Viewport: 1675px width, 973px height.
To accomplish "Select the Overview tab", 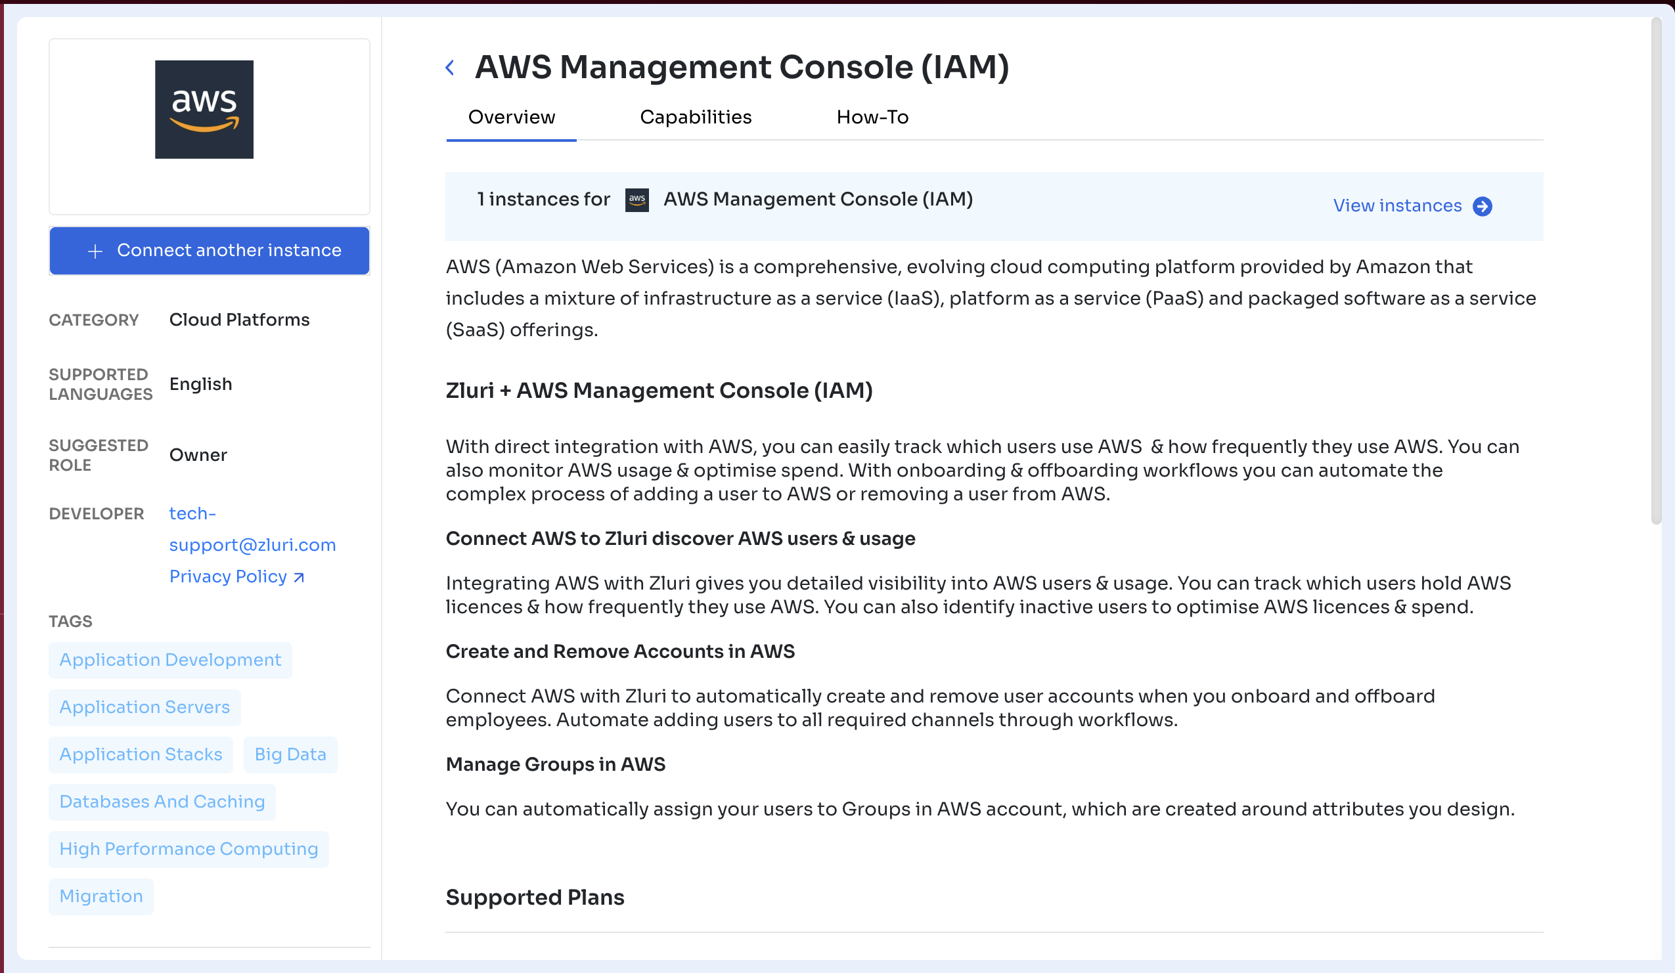I will [511, 118].
